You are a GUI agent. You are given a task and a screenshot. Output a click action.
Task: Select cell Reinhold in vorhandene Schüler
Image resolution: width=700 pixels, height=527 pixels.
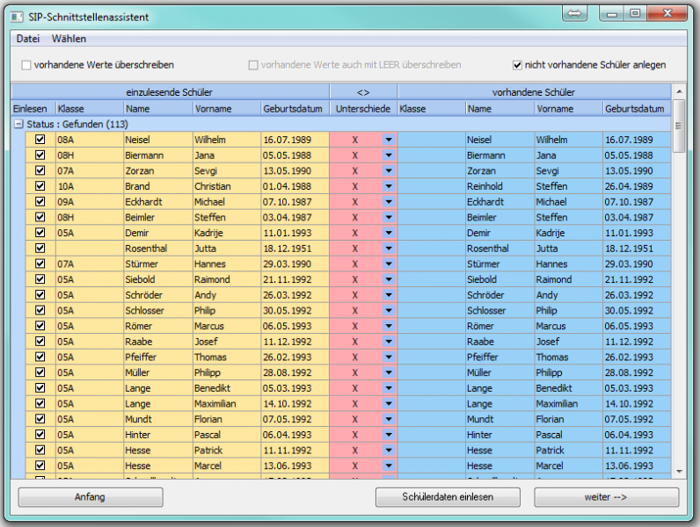pos(499,186)
